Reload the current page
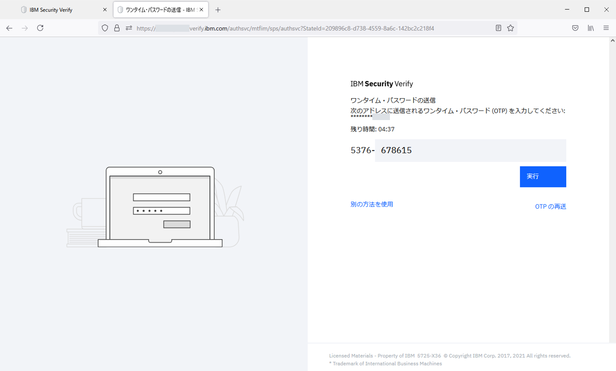This screenshot has width=616, height=371. (40, 28)
